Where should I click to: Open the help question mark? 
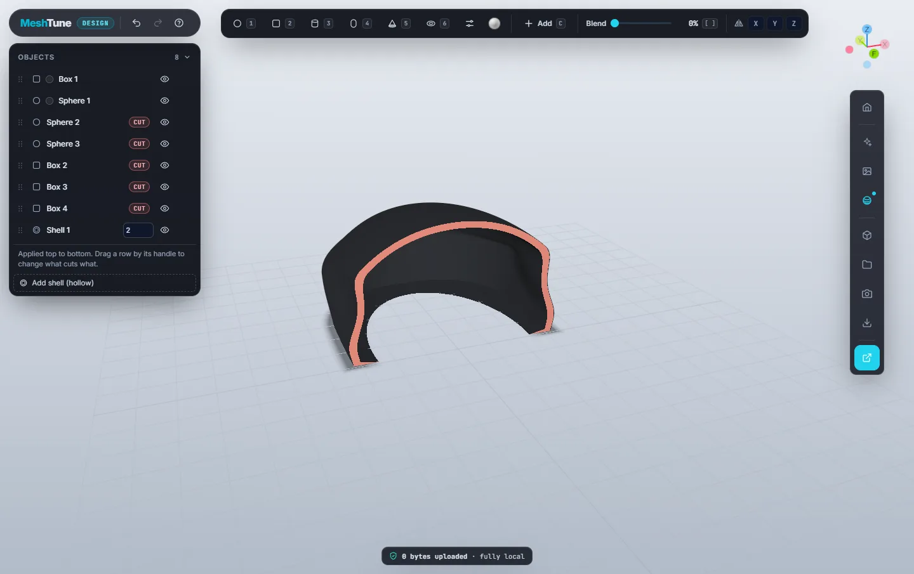pos(179,23)
